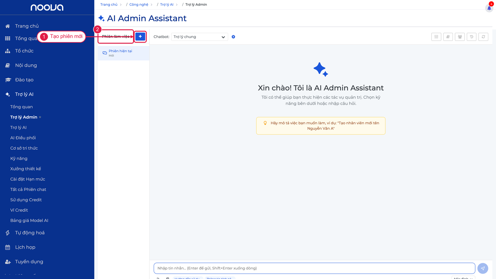The width and height of the screenshot is (496, 279).
Task: Focus the message input field
Action: coord(314,268)
